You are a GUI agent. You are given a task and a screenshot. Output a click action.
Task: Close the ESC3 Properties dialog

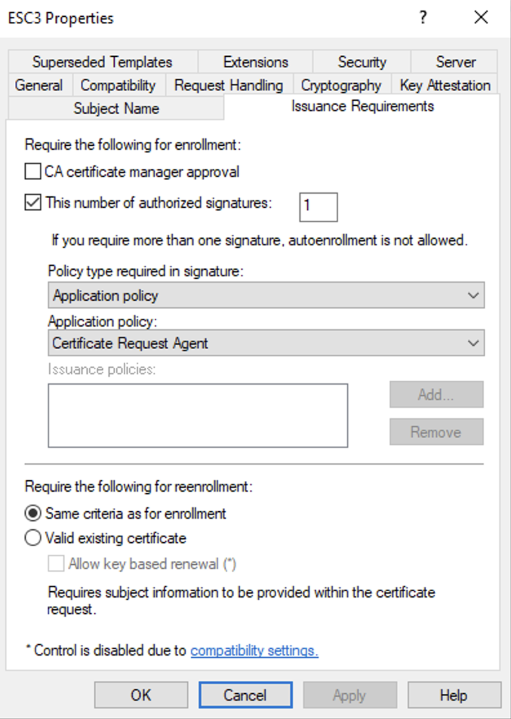481,17
